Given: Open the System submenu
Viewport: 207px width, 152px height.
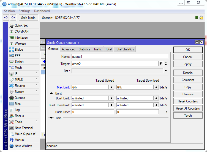Looking at the screenshot, I should [24, 92].
